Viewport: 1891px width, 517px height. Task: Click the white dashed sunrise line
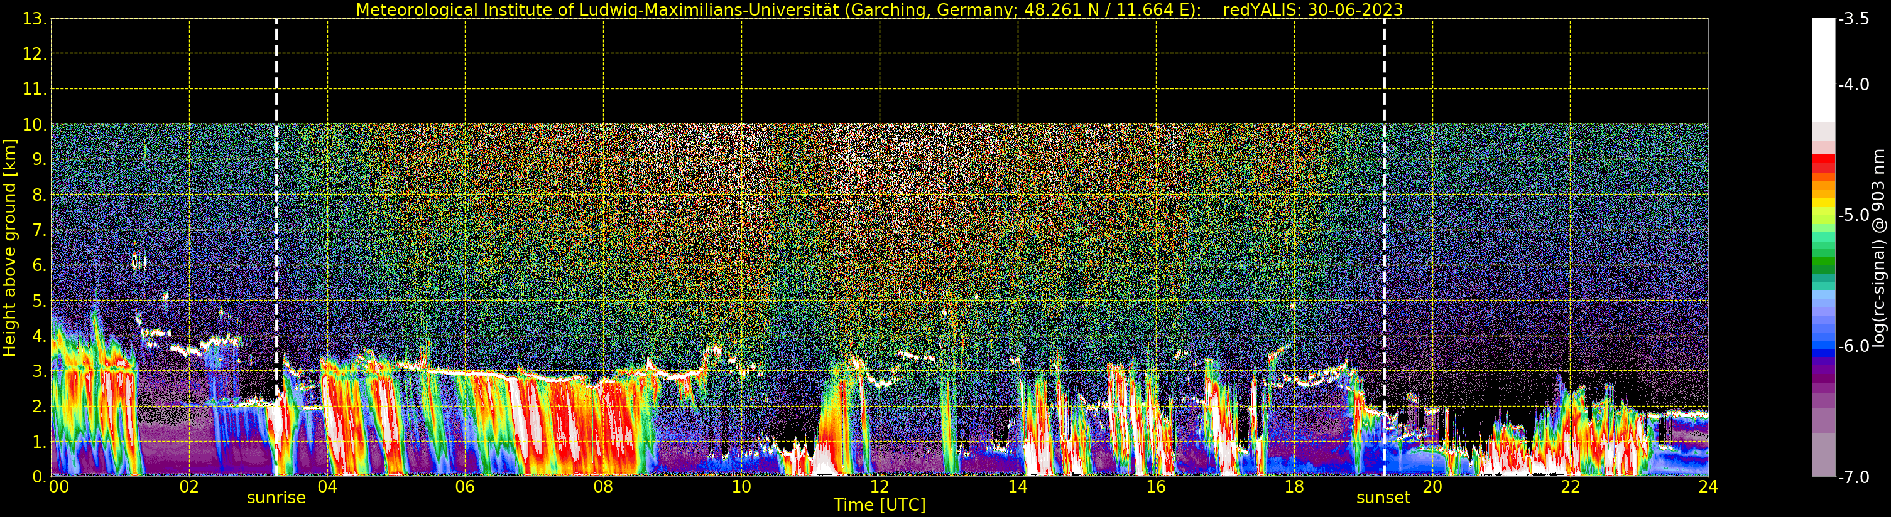(x=277, y=247)
